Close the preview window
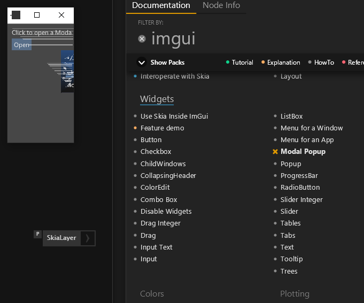364x303 pixels. [x=61, y=15]
